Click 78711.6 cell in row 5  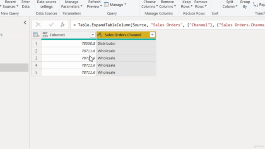[x=69, y=72]
